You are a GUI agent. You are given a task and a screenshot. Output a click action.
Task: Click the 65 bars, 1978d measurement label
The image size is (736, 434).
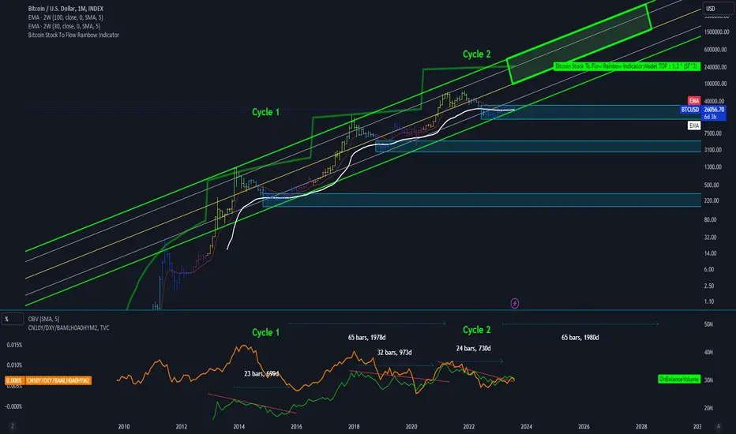[366, 338]
